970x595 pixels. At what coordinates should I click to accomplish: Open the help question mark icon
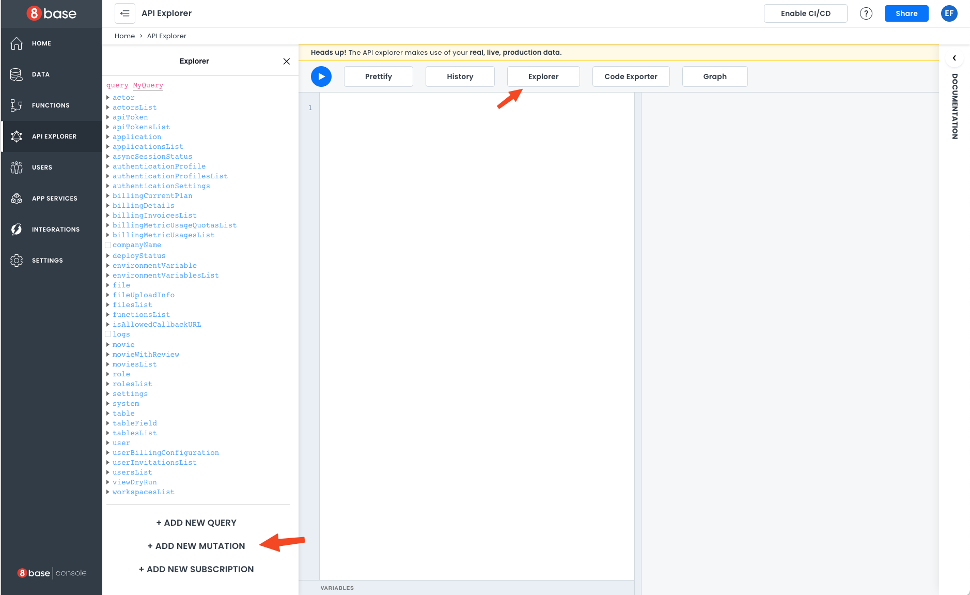coord(866,13)
